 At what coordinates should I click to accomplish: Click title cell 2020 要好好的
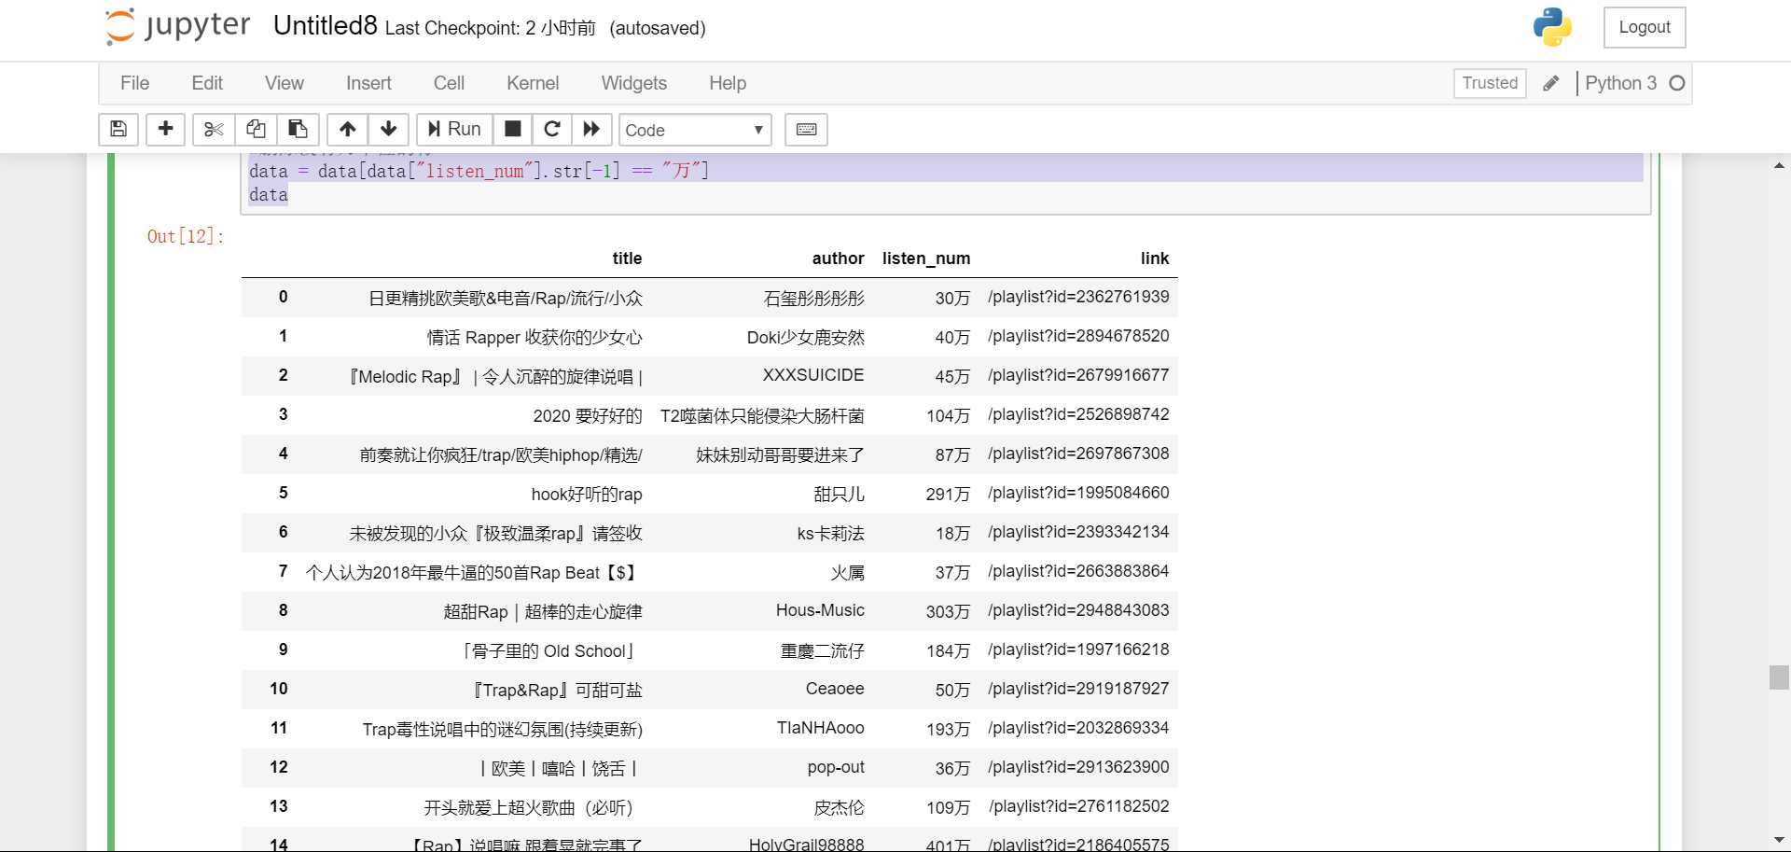[588, 415]
